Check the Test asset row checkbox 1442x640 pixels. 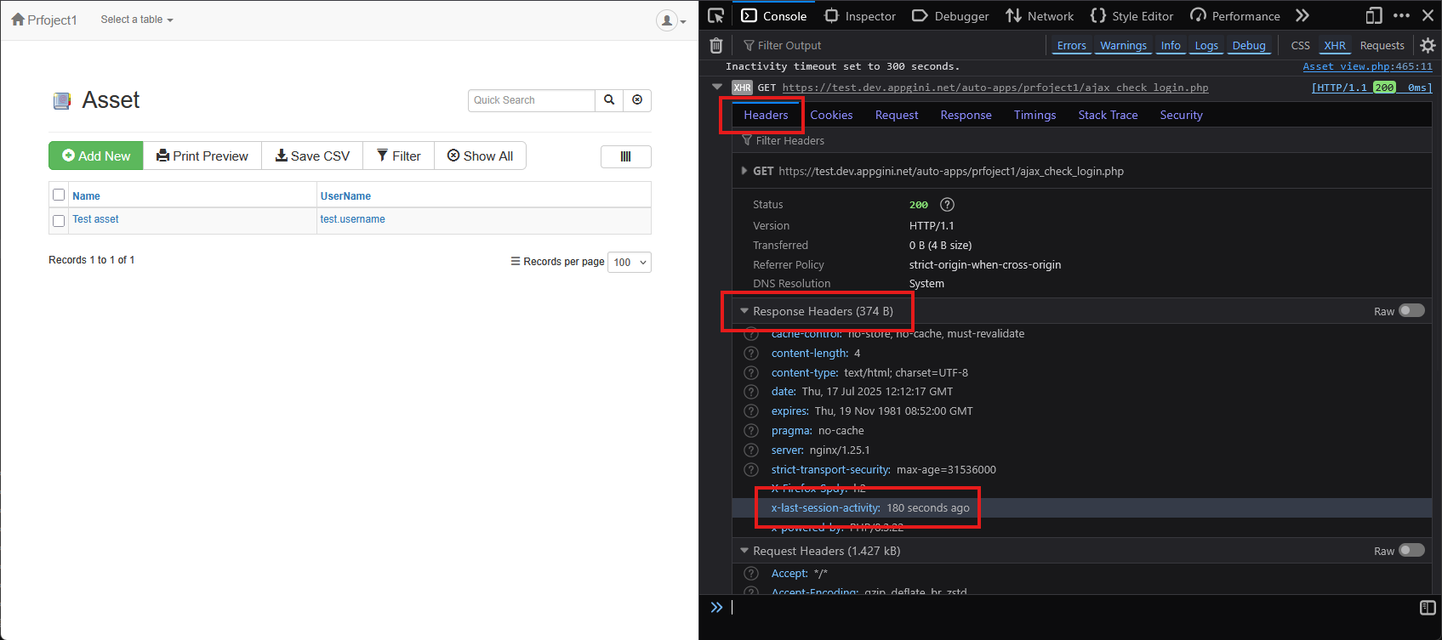59,221
